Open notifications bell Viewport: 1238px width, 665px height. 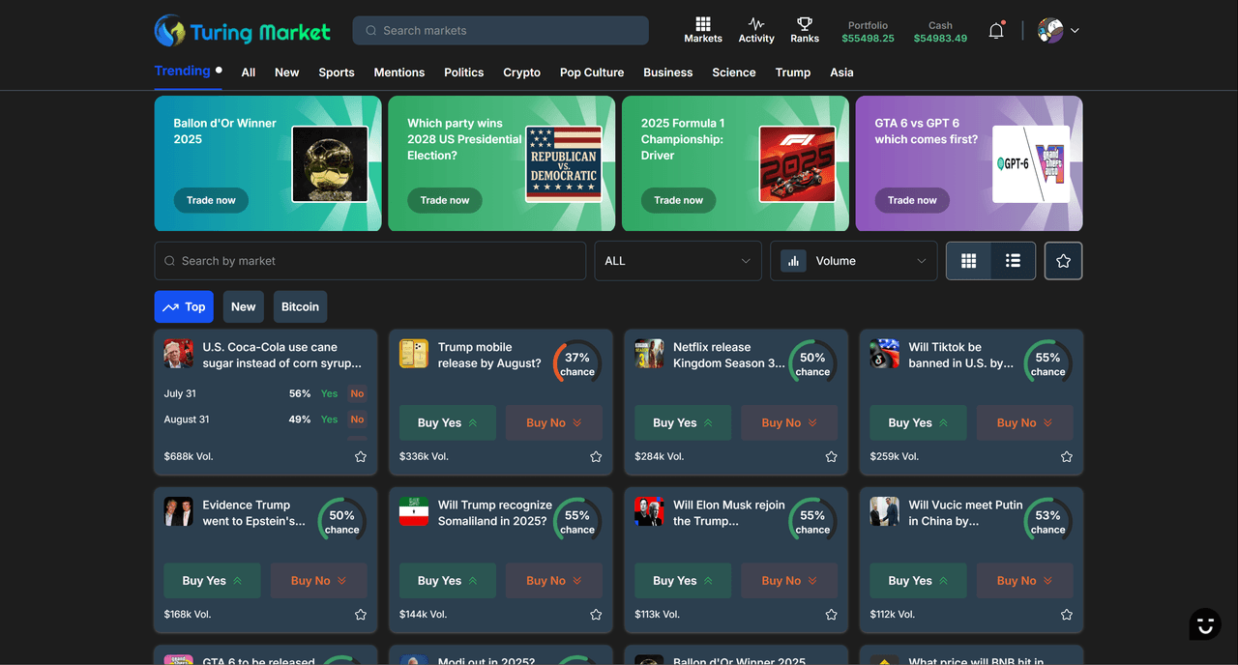[x=996, y=31]
